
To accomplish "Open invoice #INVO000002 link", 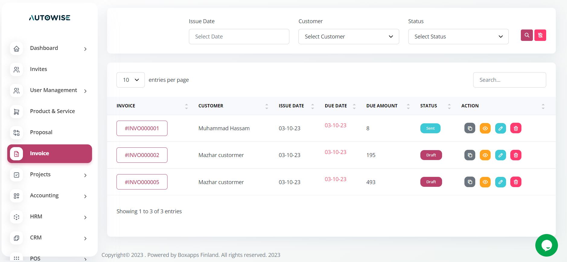I will click(142, 155).
